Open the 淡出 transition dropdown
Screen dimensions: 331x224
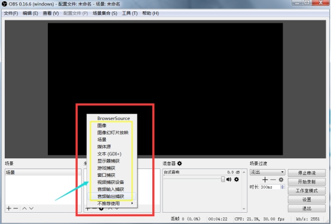coord(268,172)
